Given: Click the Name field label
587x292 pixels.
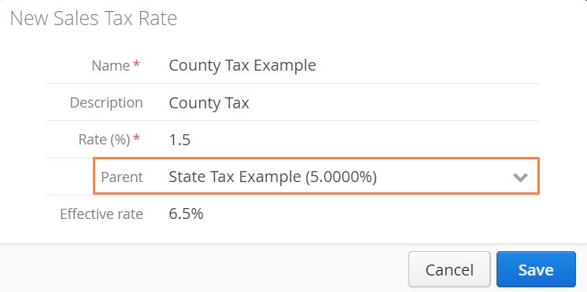Looking at the screenshot, I should click(x=111, y=66).
